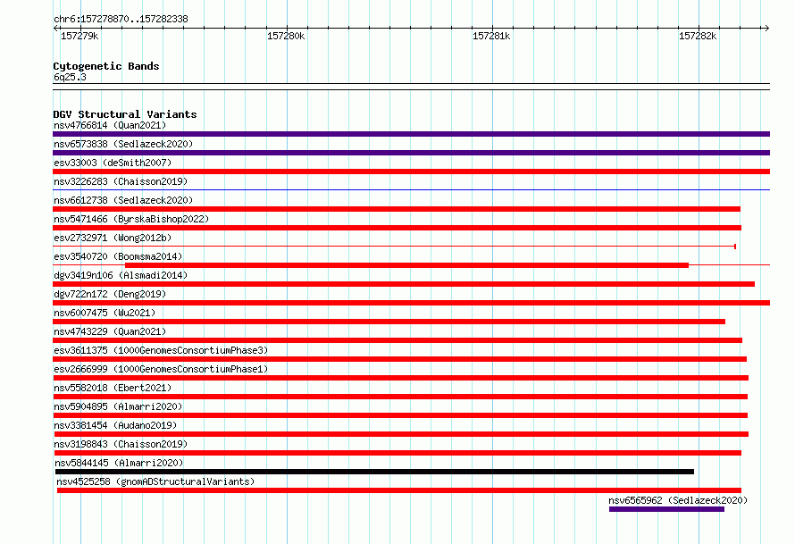Click the red nsv5582018 variant bar

[x=400, y=397]
